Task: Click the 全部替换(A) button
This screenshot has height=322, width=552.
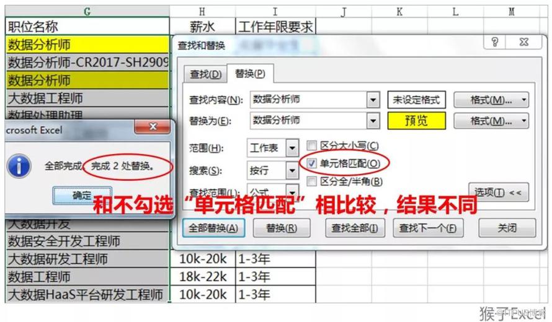Action: coord(213,228)
